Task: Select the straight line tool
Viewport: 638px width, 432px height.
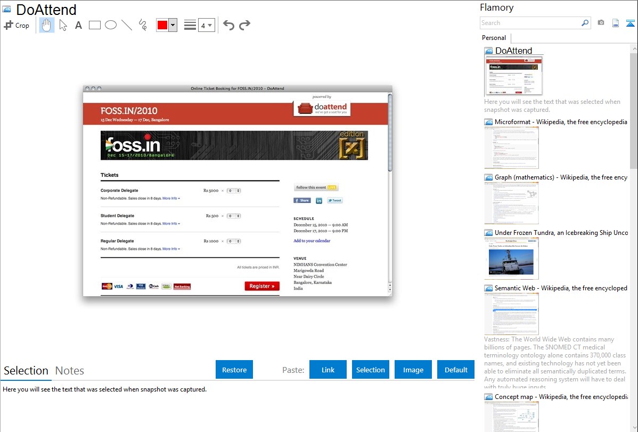Action: [x=127, y=25]
